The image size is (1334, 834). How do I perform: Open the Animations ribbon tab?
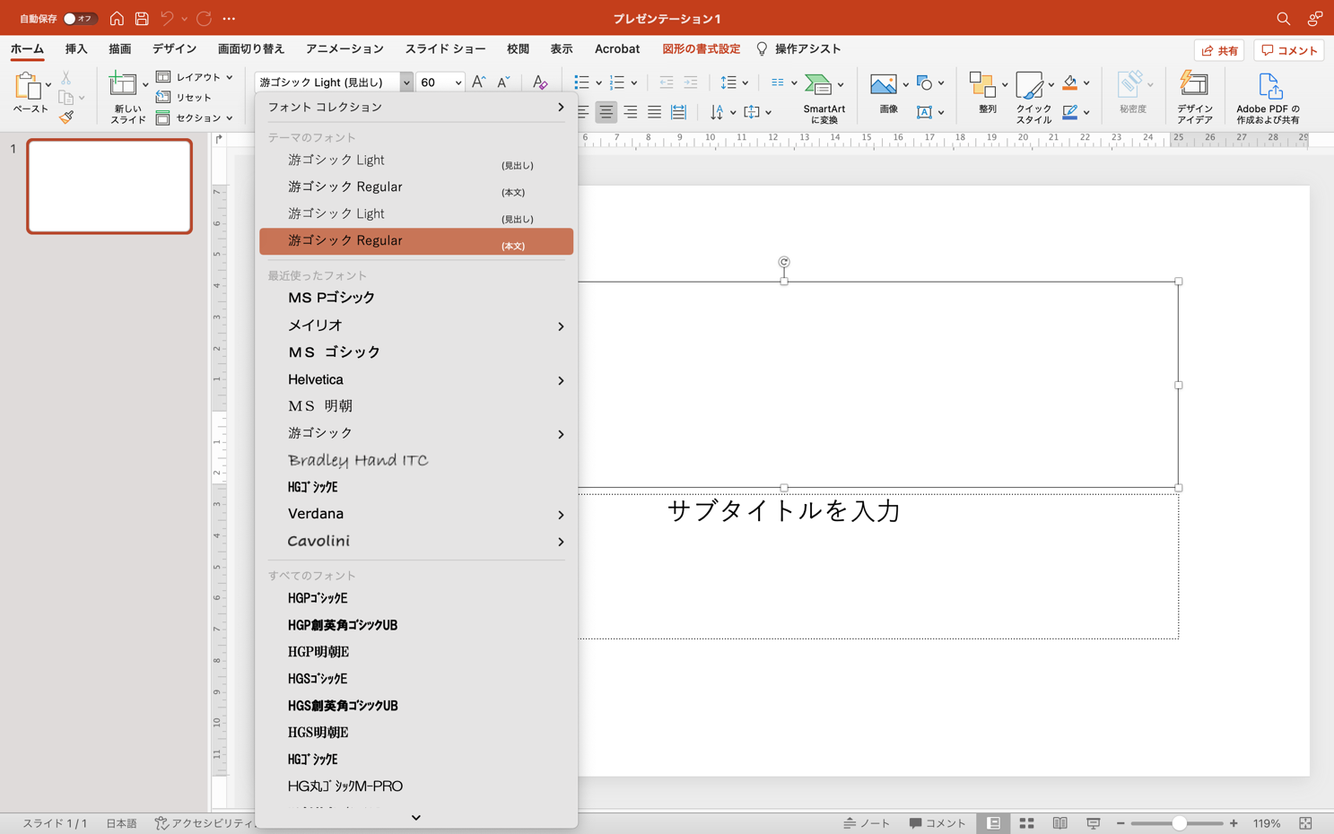pyautogui.click(x=344, y=49)
